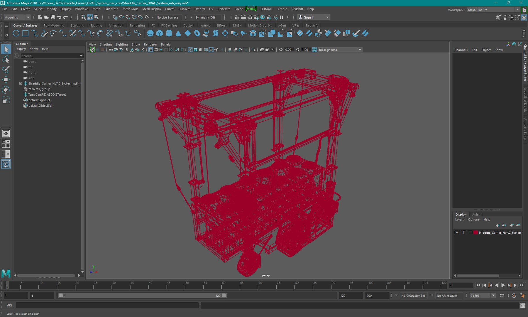528x317 pixels.
Task: Expand the Straddle_Carrier_HVAC_System outliner node
Action: [x=21, y=84]
